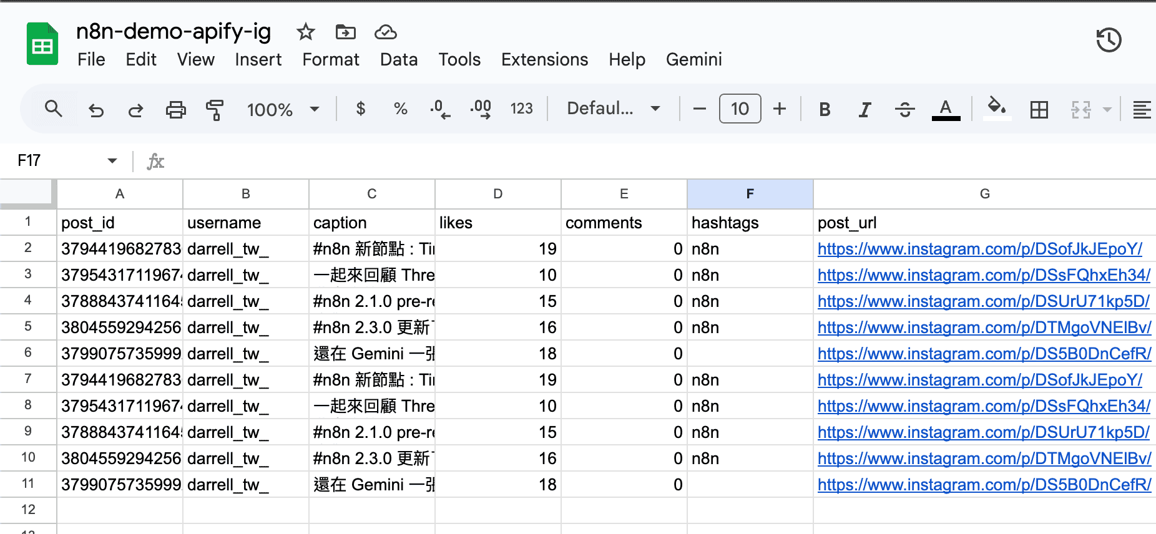The width and height of the screenshot is (1156, 534).
Task: Open link ending DTMgoVNEIBv in row 10
Action: [985, 459]
